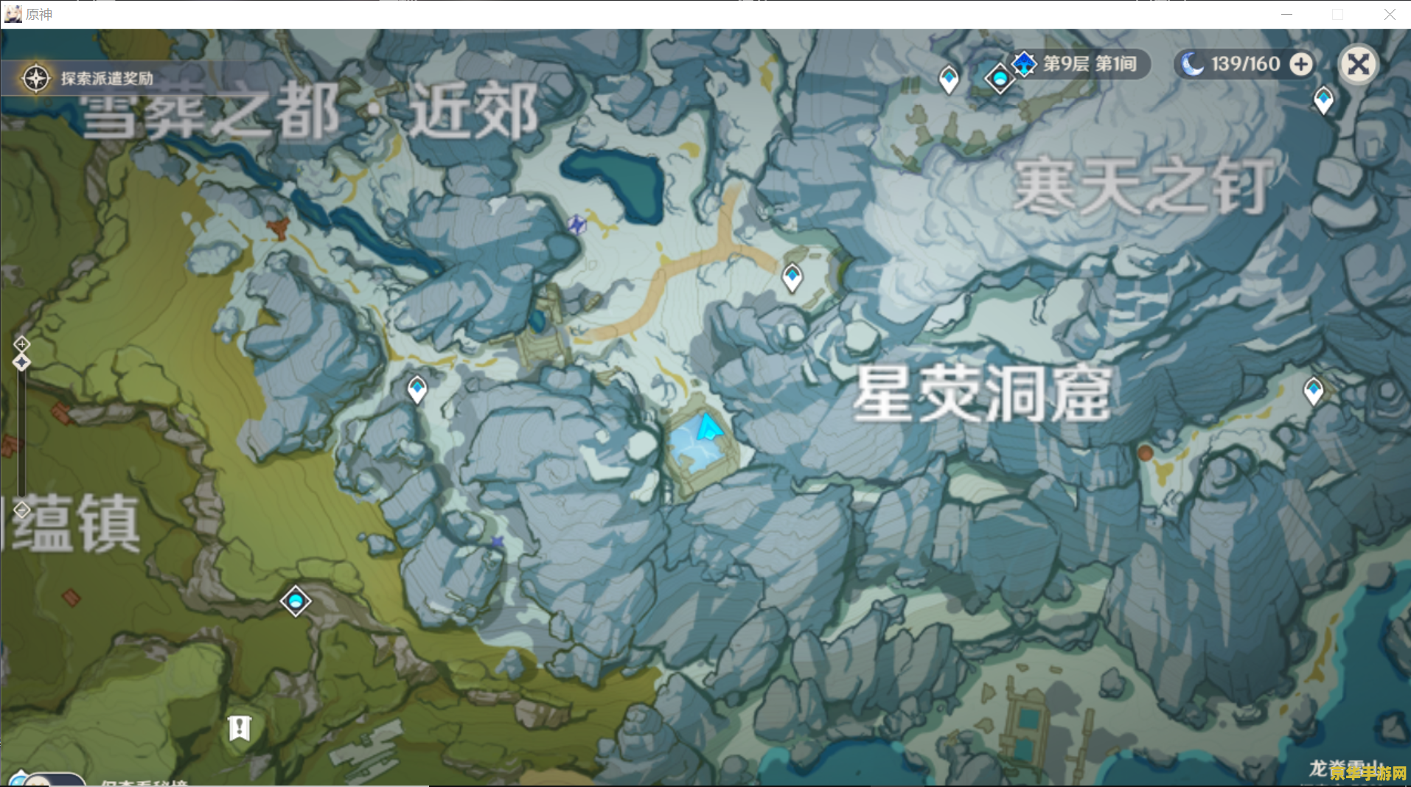Click the domain icon beside the Abyss marker
1411x787 pixels.
point(1000,80)
